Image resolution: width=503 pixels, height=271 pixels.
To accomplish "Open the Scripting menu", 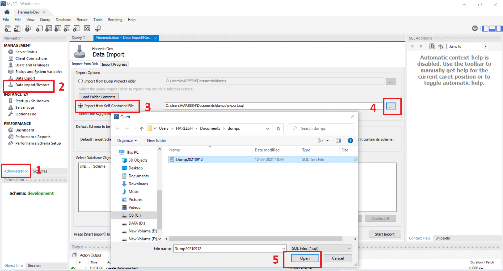I will coord(115,20).
